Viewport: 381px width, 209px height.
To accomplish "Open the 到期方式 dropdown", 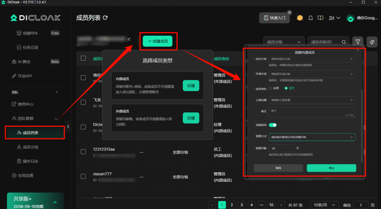I will coord(311,137).
